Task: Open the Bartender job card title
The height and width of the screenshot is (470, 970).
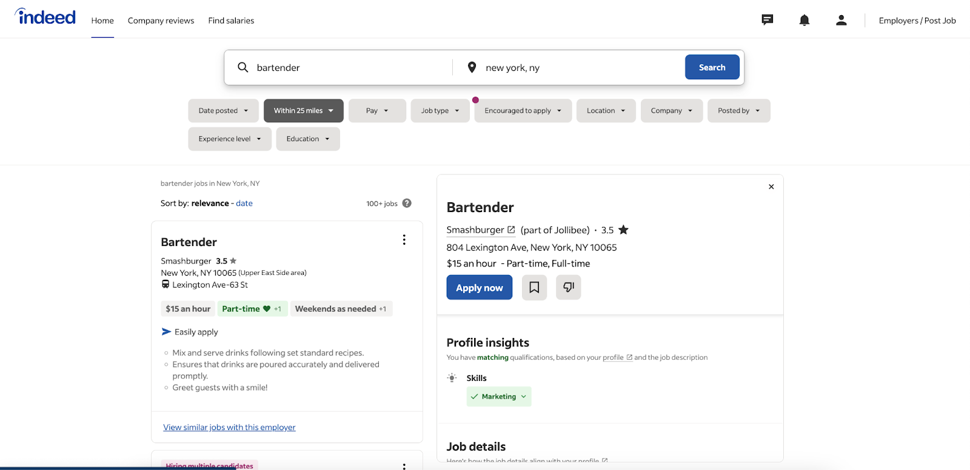Action: pyautogui.click(x=189, y=242)
